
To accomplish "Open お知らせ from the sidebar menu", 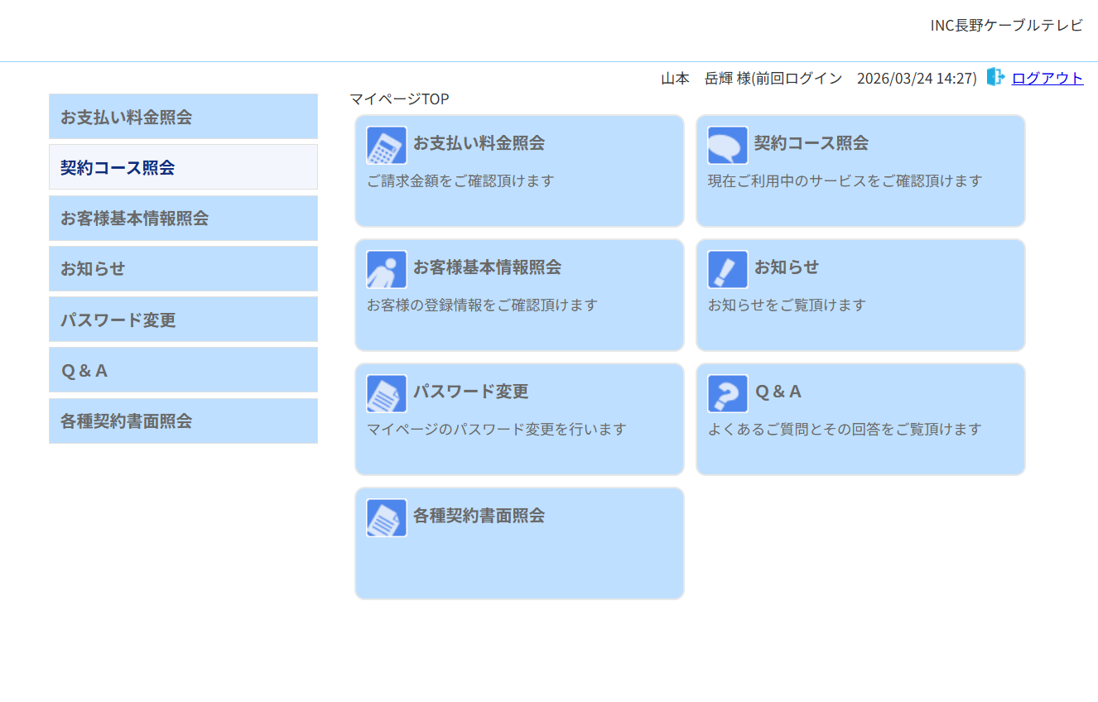I will click(x=183, y=269).
